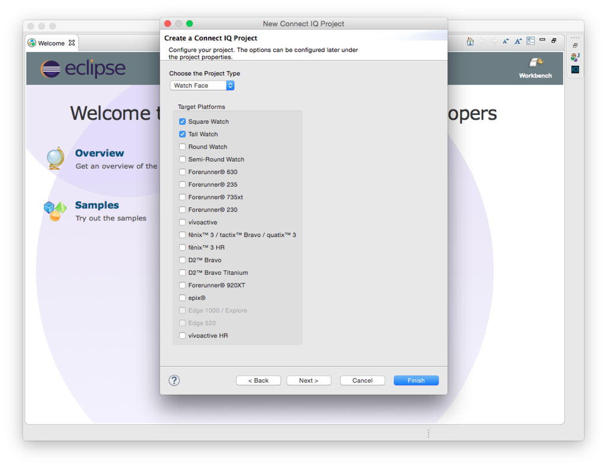The width and height of the screenshot is (607, 468).
Task: Uncheck the Square Watch checkbox
Action: click(x=183, y=121)
